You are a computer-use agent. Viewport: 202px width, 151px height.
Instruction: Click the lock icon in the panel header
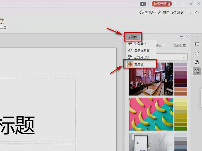tap(181, 37)
